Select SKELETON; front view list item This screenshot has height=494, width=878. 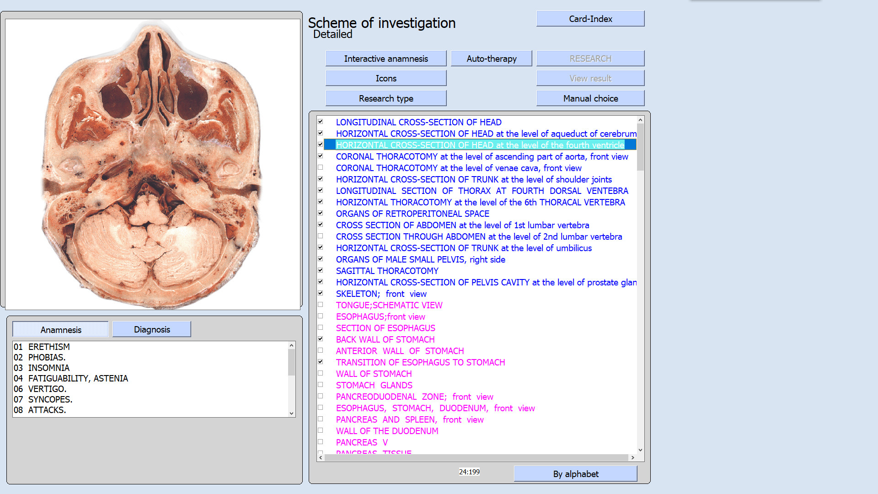point(381,294)
